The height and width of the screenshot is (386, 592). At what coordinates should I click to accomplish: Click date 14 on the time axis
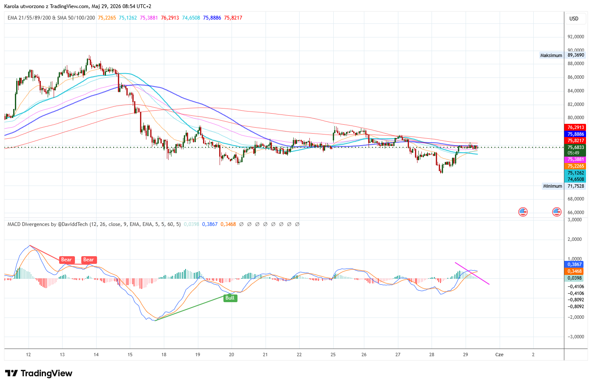96,355
